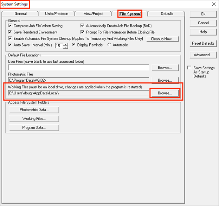
Task: Increase the auto save interval spinner
Action: pyautogui.click(x=65, y=44)
